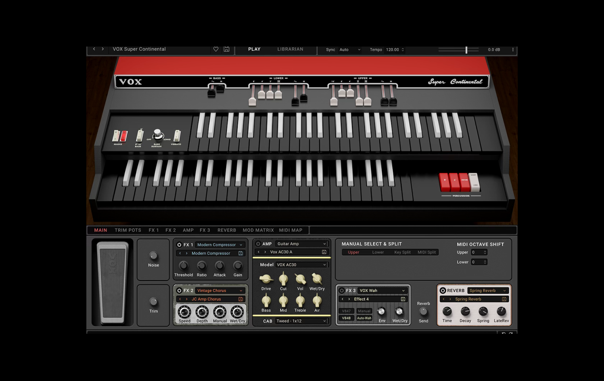Image resolution: width=604 pixels, height=381 pixels.
Task: Go to the previous instrument preset
Action: click(94, 49)
